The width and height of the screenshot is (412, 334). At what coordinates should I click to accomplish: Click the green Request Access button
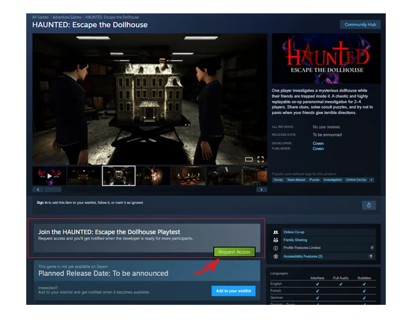click(x=234, y=252)
